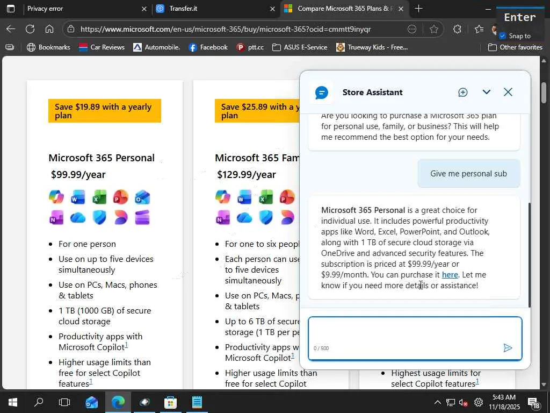Click the Clipchamp icon in Personal plan
The width and height of the screenshot is (550, 413).
[x=142, y=217]
